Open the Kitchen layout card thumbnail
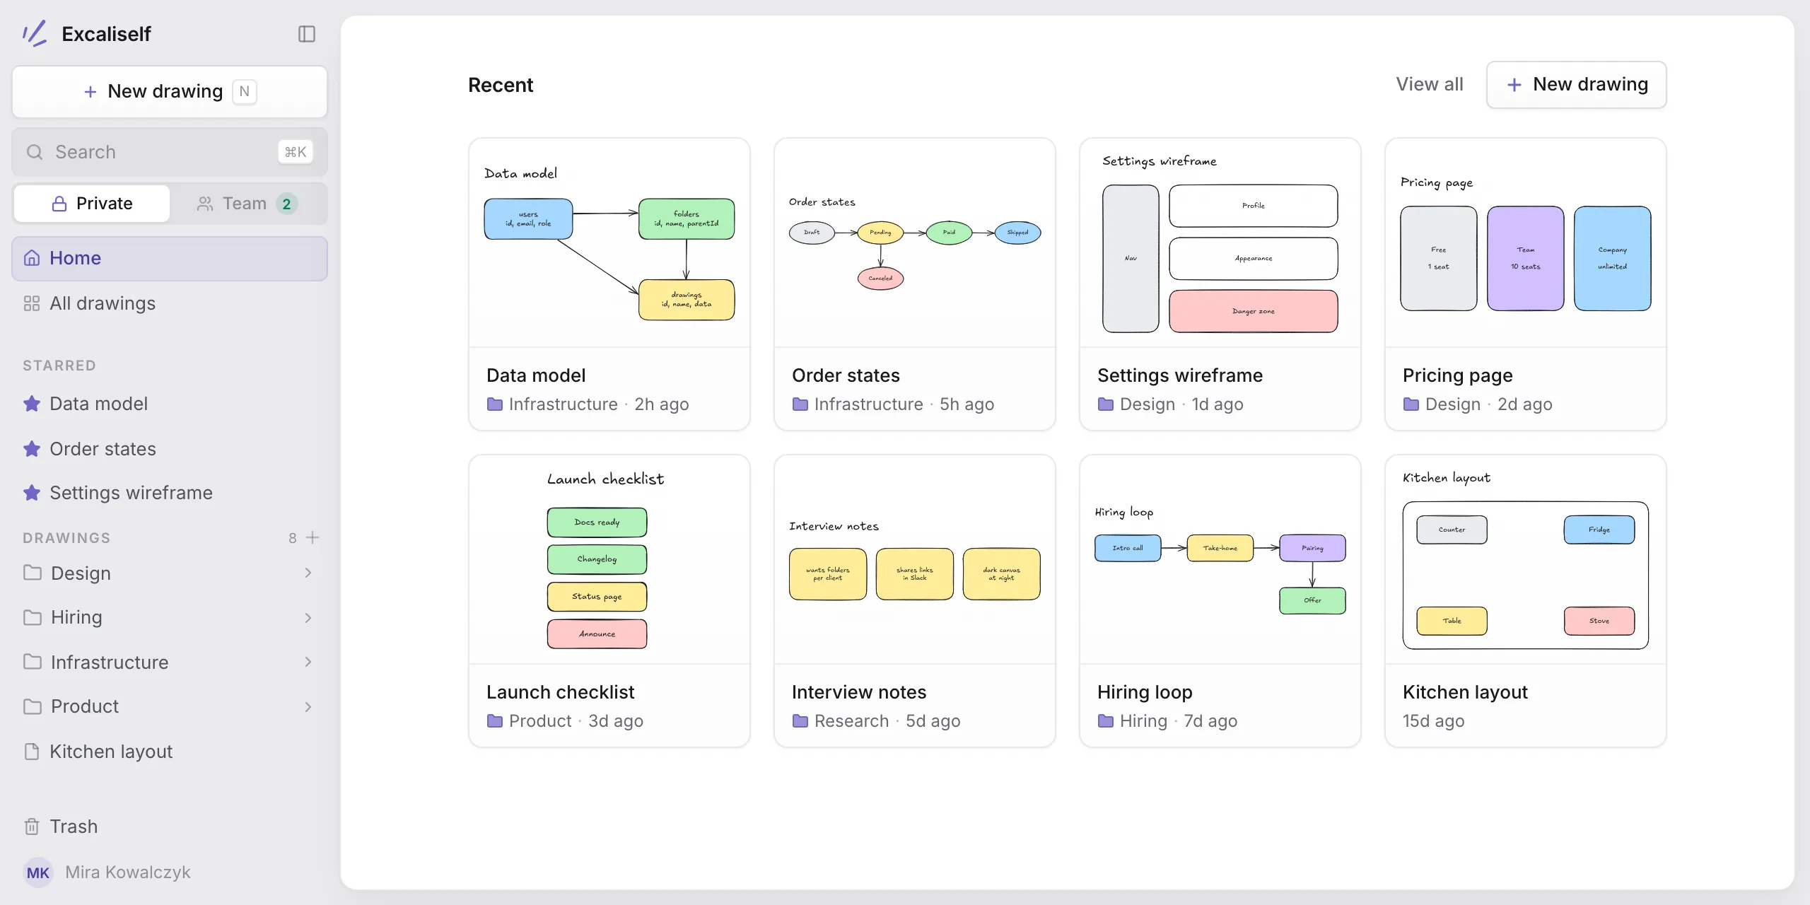 pos(1526,559)
